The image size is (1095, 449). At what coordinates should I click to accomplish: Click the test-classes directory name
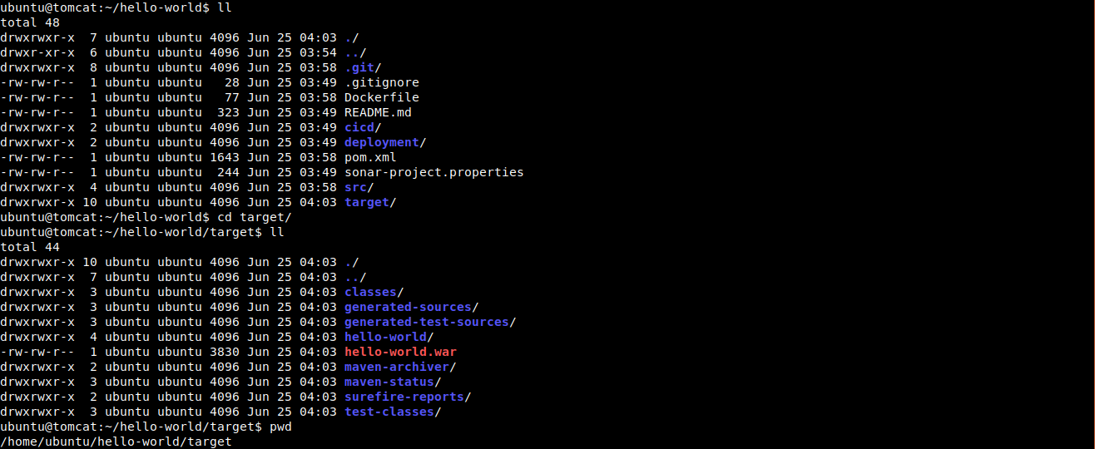coord(389,412)
